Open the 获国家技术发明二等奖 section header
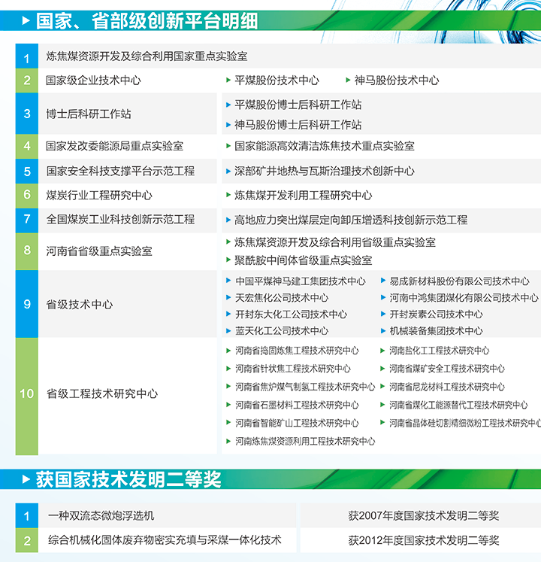 (x=128, y=479)
